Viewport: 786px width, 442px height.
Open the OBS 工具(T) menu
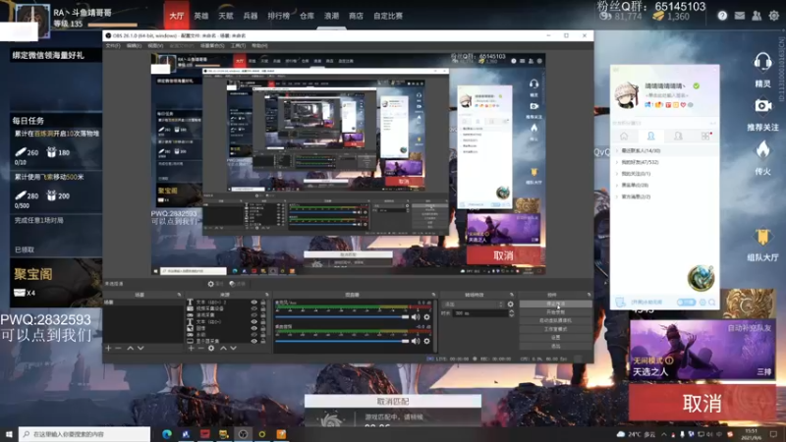click(x=238, y=45)
